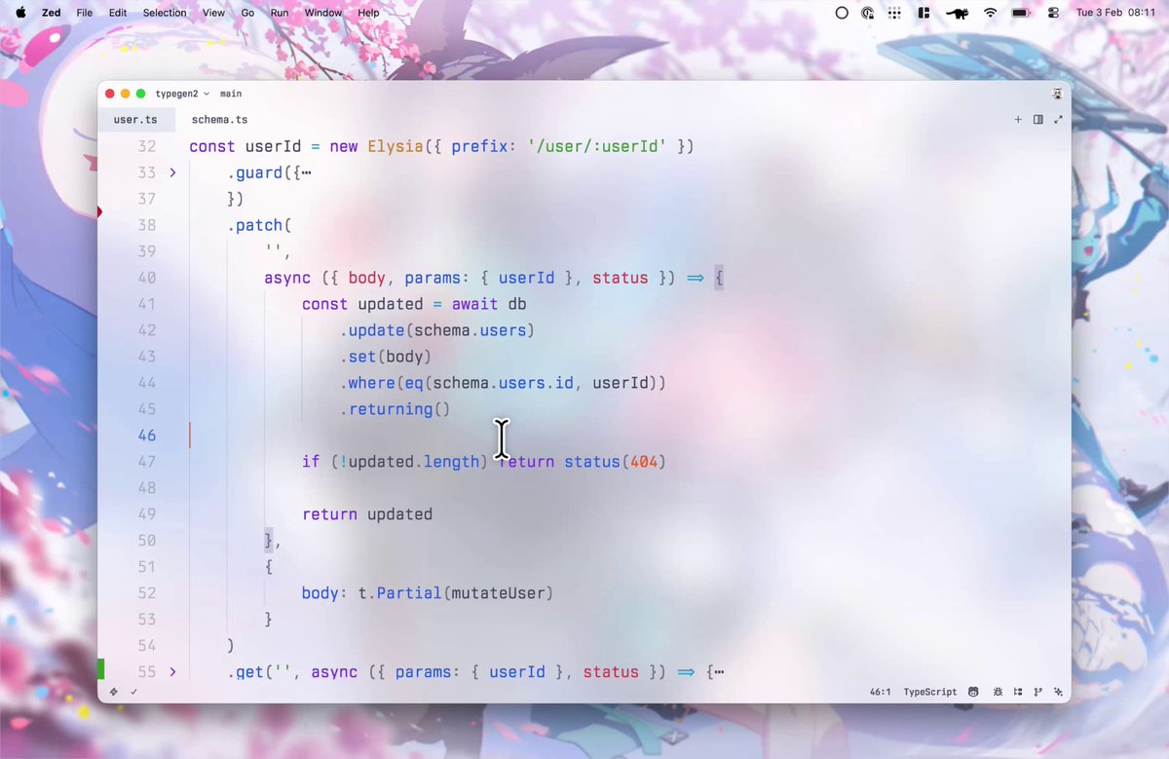Click .where on line 44
This screenshot has width=1169, height=759.
pyautogui.click(x=367, y=383)
